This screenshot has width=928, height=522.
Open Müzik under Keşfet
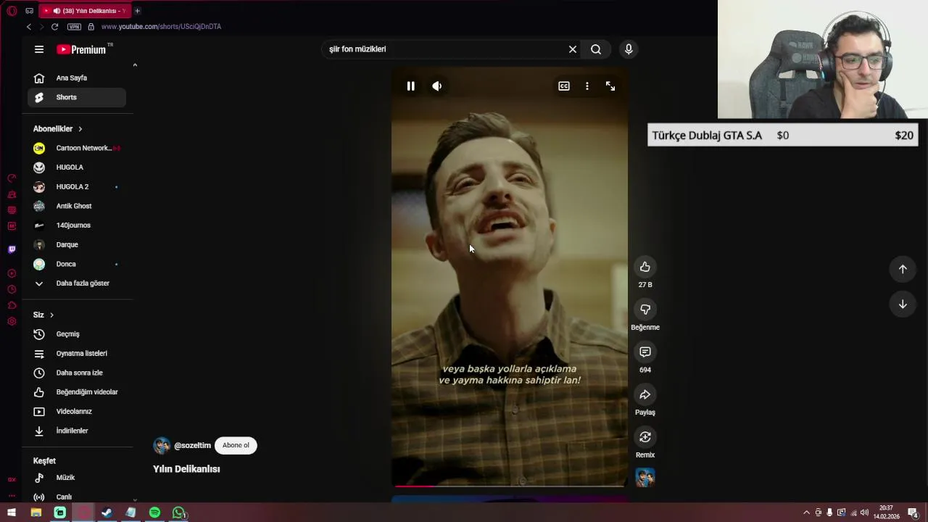pyautogui.click(x=76, y=478)
